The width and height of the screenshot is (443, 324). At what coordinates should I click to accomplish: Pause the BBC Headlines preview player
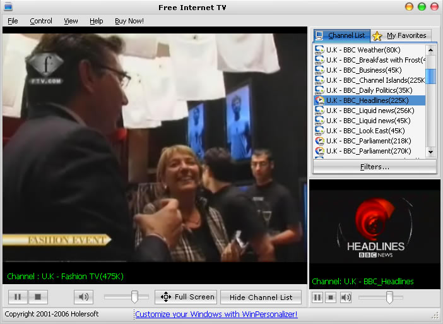317,297
